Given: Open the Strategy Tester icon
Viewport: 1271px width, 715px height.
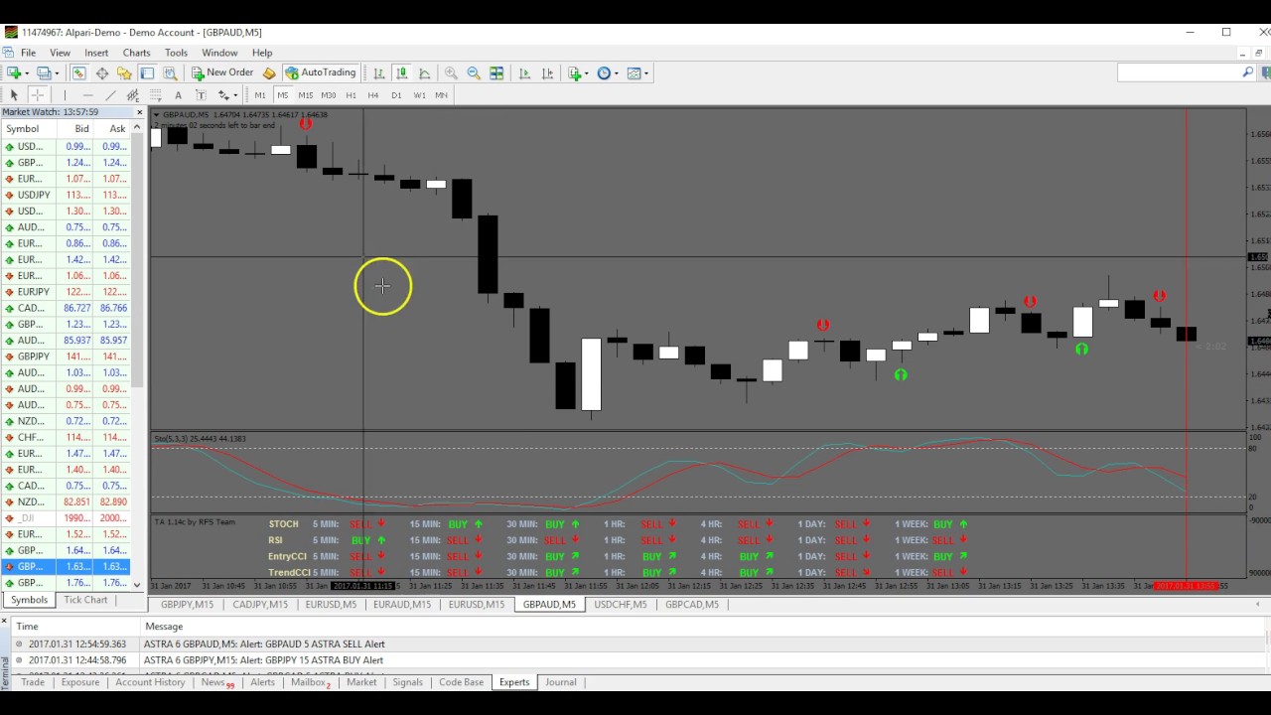Looking at the screenshot, I should tap(170, 72).
